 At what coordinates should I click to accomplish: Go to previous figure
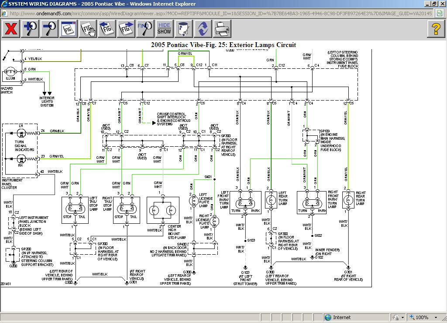(107, 29)
